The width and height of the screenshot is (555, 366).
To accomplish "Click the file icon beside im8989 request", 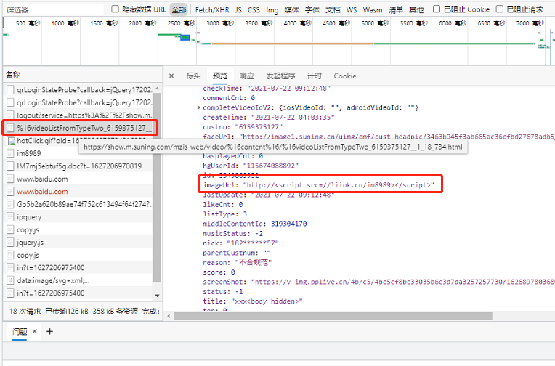I will coord(10,153).
